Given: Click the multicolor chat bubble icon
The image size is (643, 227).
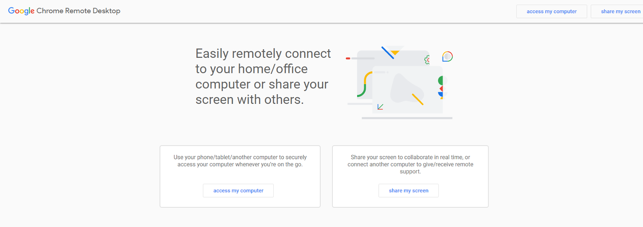Looking at the screenshot, I should point(447,57).
